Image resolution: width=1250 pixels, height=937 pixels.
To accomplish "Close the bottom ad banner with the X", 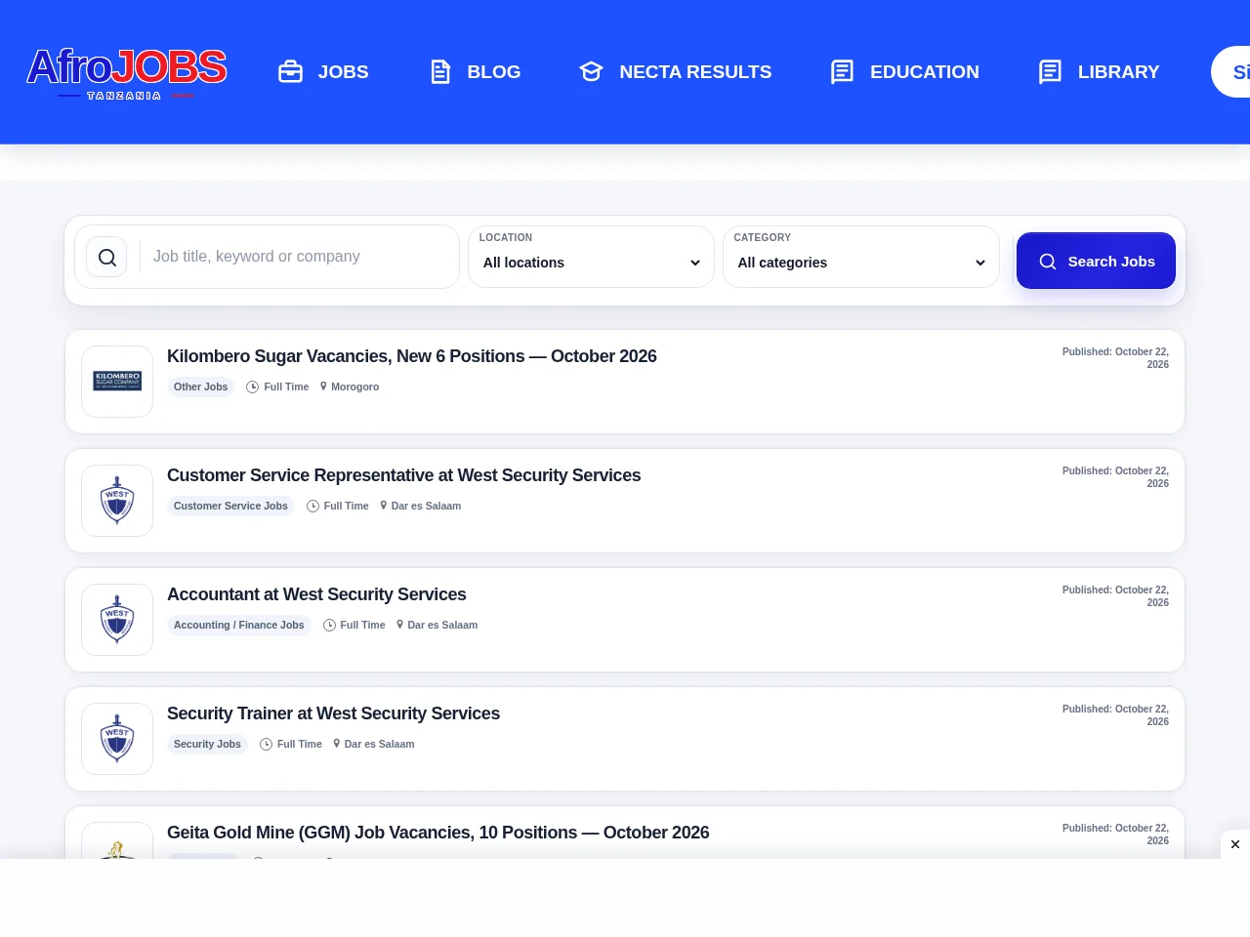I will 1235,844.
